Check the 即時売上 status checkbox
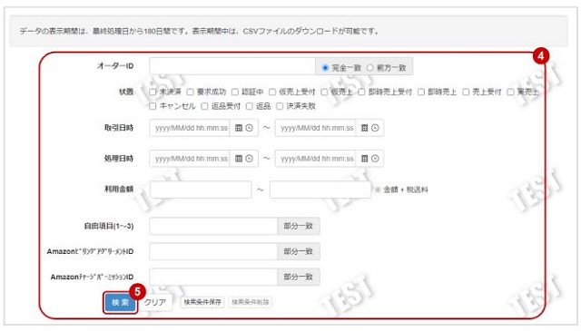Screen dimensions: 581x331 421,92
